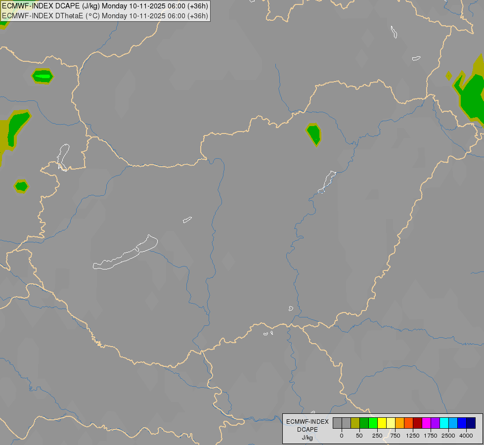The image size is (484, 445).
Task: Click the olive legend swatch
Action: click(355, 423)
